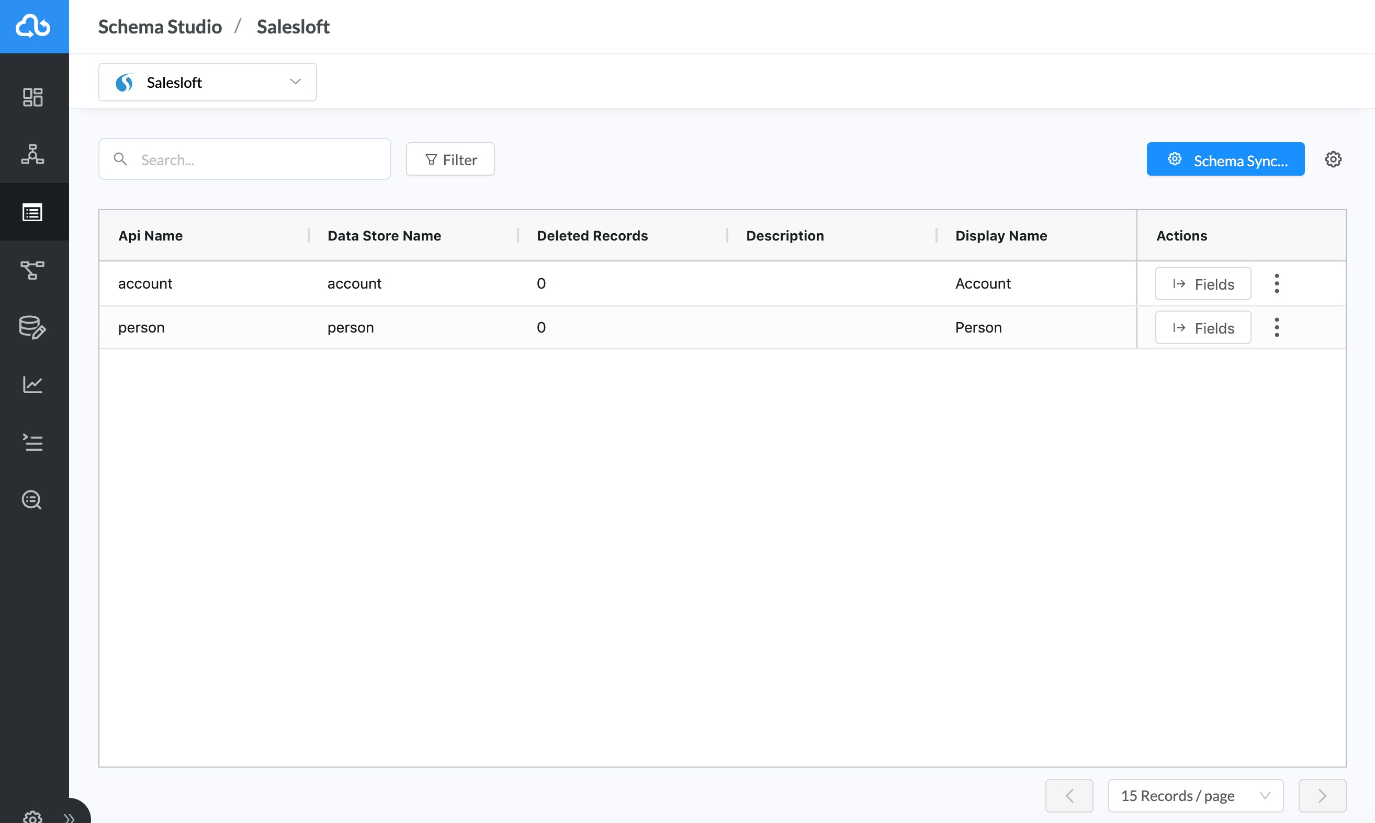Viewport: 1375px width, 823px height.
Task: Open the line chart analytics icon
Action: point(33,384)
